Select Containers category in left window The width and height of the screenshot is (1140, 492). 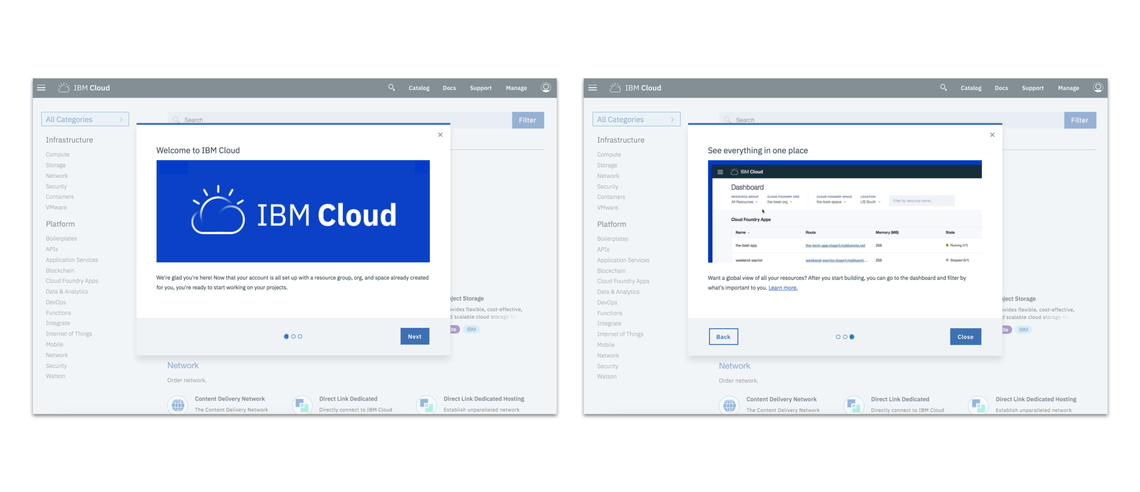(x=60, y=197)
